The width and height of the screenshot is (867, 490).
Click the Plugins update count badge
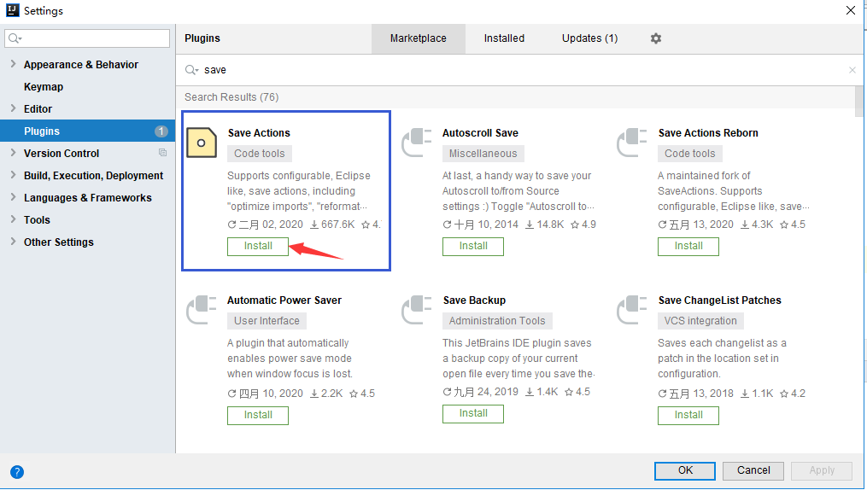tap(161, 131)
